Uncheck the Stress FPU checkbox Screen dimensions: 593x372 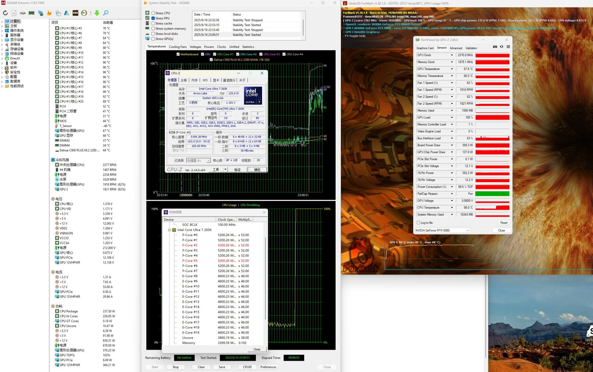pyautogui.click(x=153, y=18)
